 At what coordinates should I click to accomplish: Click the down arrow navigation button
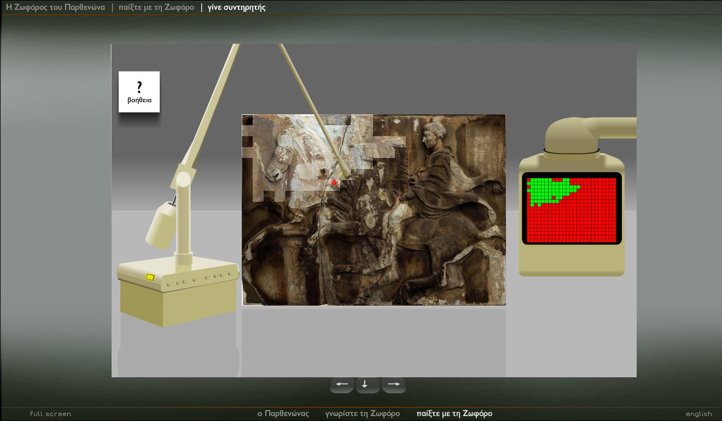[368, 384]
